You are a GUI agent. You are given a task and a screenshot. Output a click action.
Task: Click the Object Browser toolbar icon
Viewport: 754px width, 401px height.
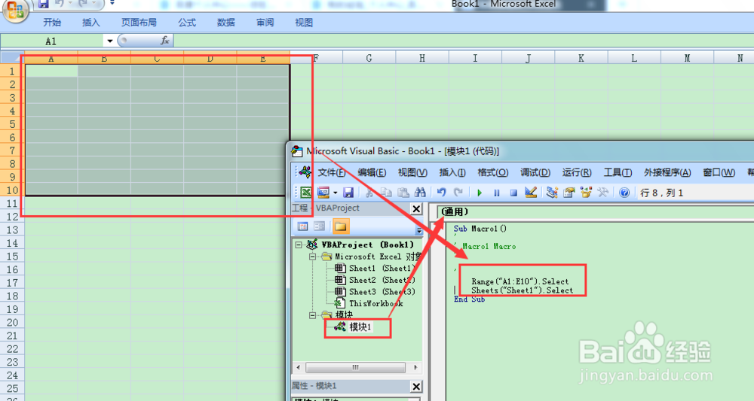pyautogui.click(x=586, y=193)
